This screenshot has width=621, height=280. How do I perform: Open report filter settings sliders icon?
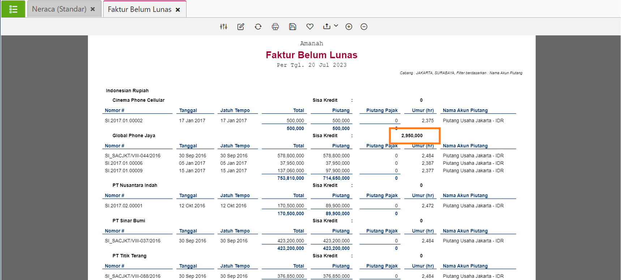224,27
